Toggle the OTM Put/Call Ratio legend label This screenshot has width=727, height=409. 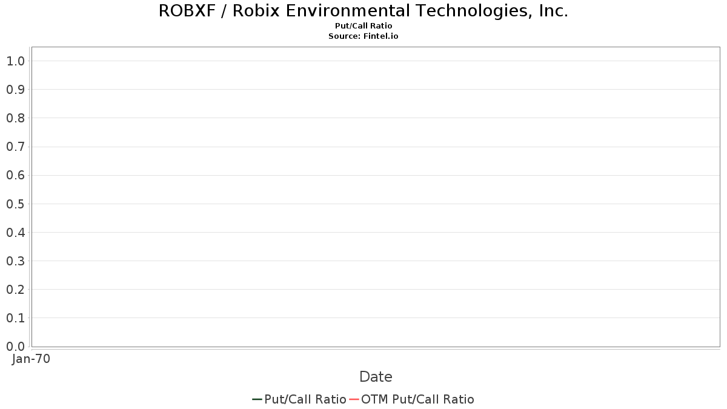pos(417,399)
